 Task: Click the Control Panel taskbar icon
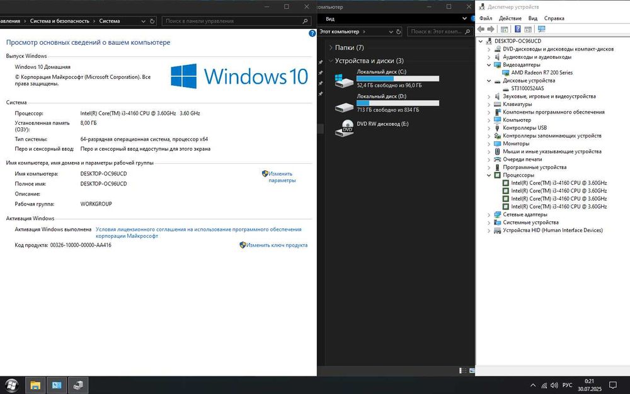(x=57, y=385)
